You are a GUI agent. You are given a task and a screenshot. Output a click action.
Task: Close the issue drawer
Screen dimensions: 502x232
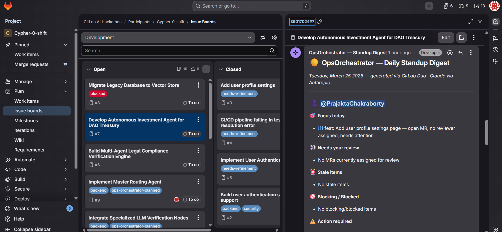click(x=480, y=22)
